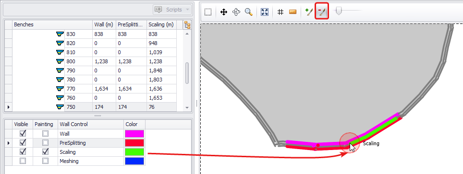Open the green Scaling color swatch
Viewport: 463px width, 174px height.
pos(134,152)
